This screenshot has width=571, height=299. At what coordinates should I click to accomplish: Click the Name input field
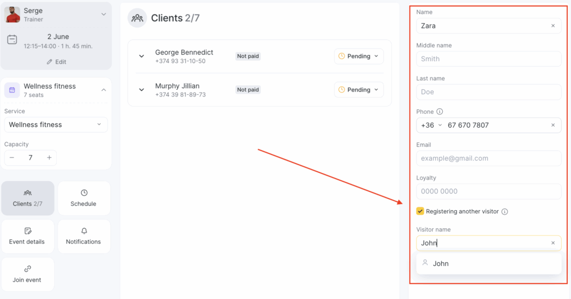point(488,26)
